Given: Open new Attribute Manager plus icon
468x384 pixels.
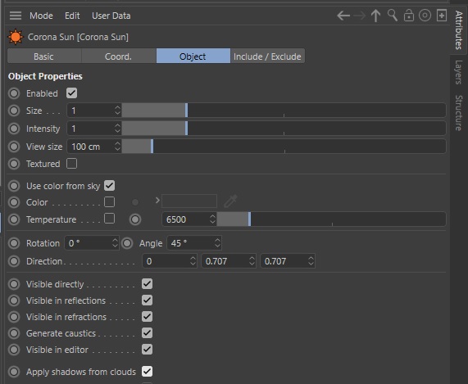Looking at the screenshot, I should tap(442, 16).
